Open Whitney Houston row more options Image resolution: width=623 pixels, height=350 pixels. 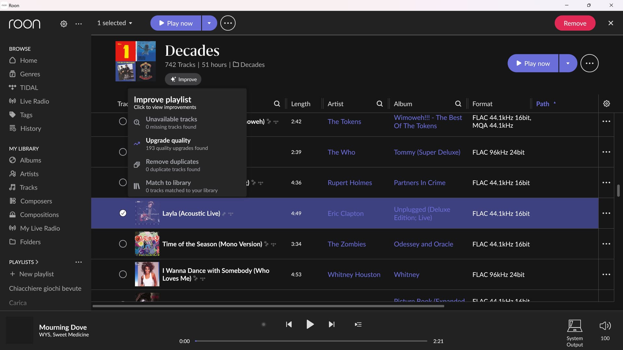pos(606,274)
